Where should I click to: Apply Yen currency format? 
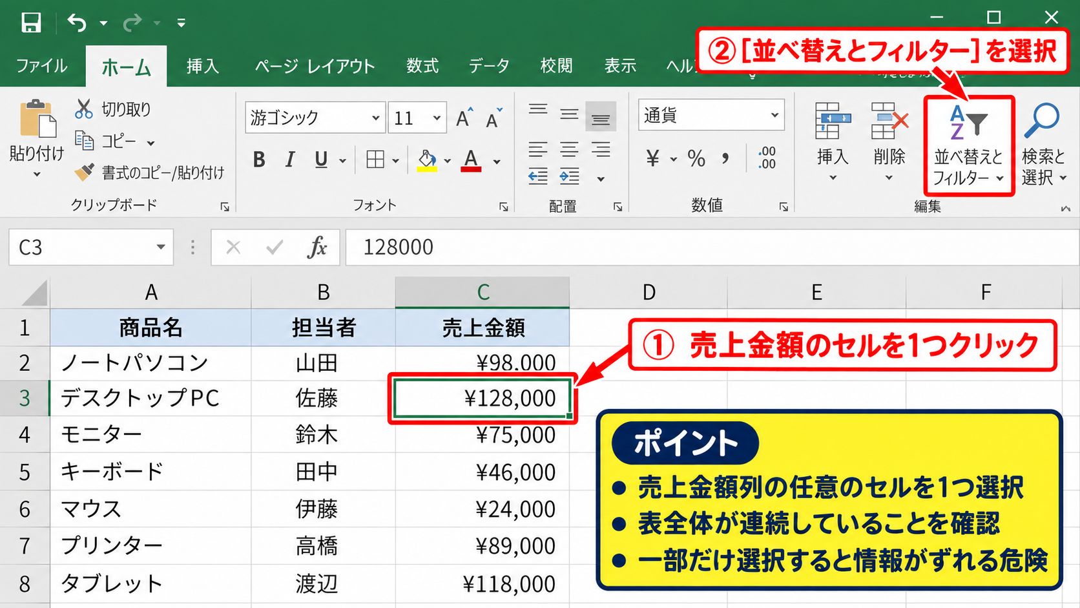click(x=653, y=158)
